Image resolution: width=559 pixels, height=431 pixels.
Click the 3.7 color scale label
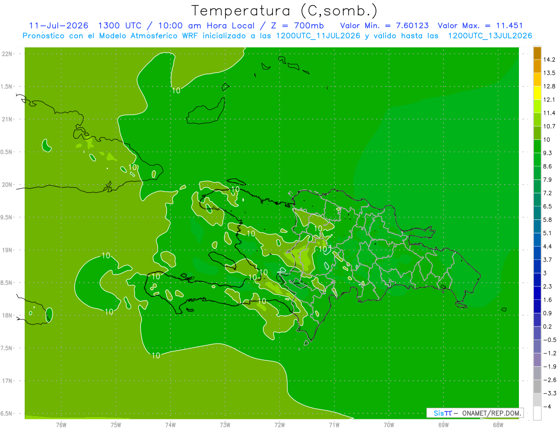point(548,259)
